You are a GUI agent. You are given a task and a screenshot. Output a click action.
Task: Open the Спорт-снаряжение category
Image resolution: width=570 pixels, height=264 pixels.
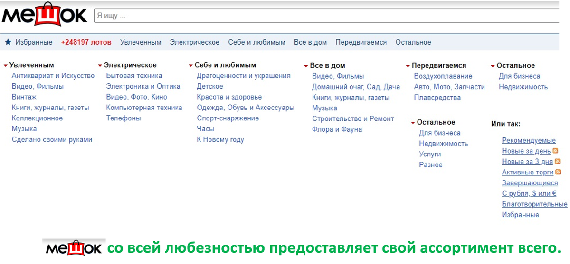(228, 118)
